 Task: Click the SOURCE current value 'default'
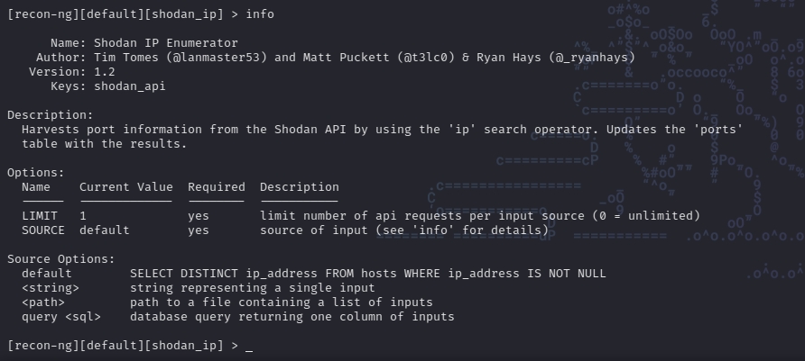[105, 230]
